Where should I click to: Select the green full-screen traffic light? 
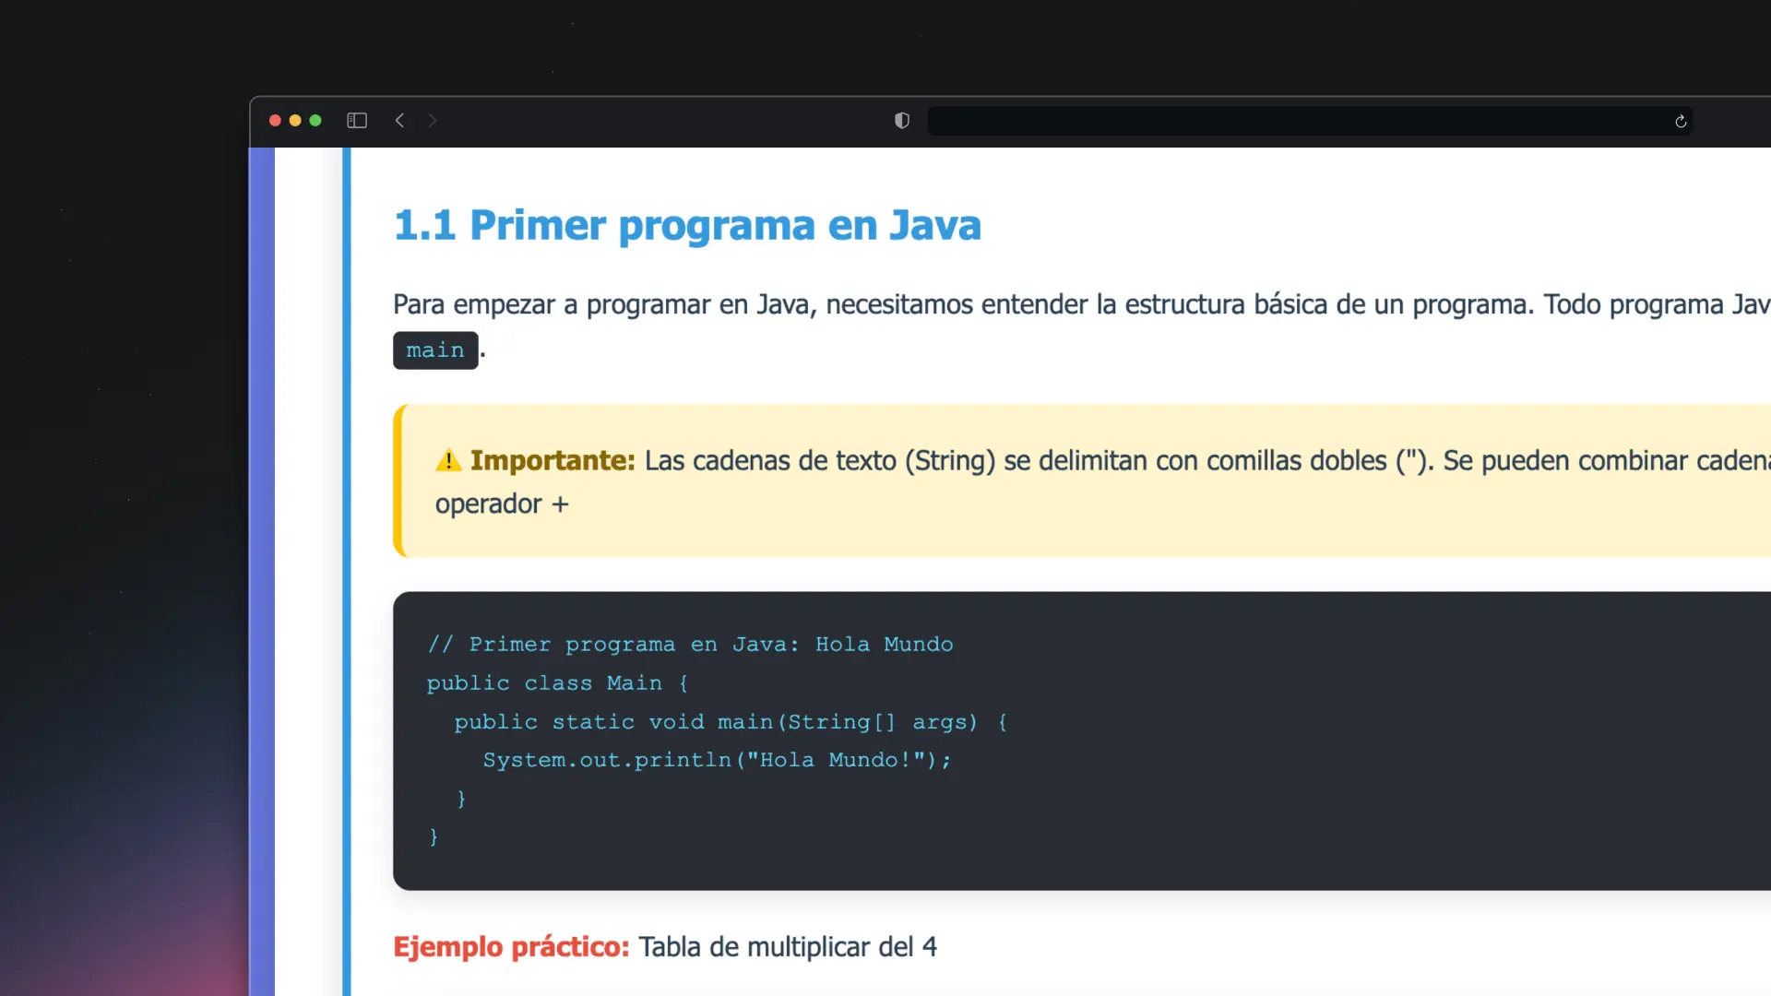(x=315, y=121)
